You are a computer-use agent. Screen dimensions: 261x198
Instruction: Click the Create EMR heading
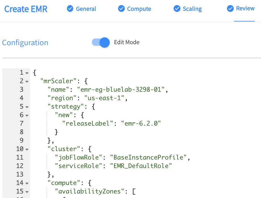click(x=26, y=9)
